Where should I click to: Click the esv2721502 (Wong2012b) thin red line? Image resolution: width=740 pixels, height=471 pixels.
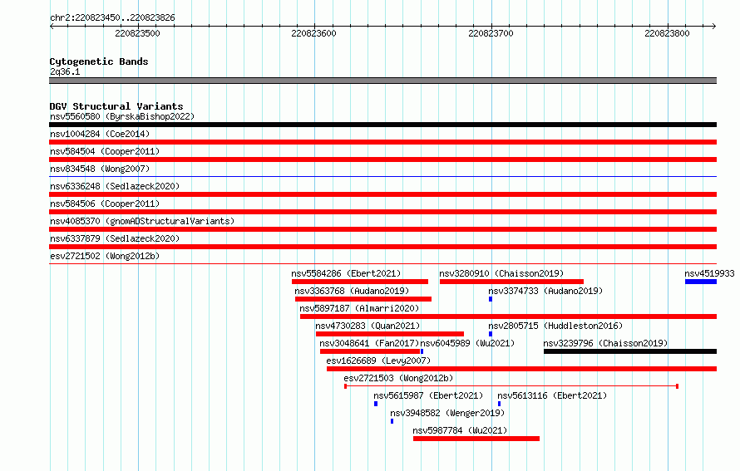(382, 264)
